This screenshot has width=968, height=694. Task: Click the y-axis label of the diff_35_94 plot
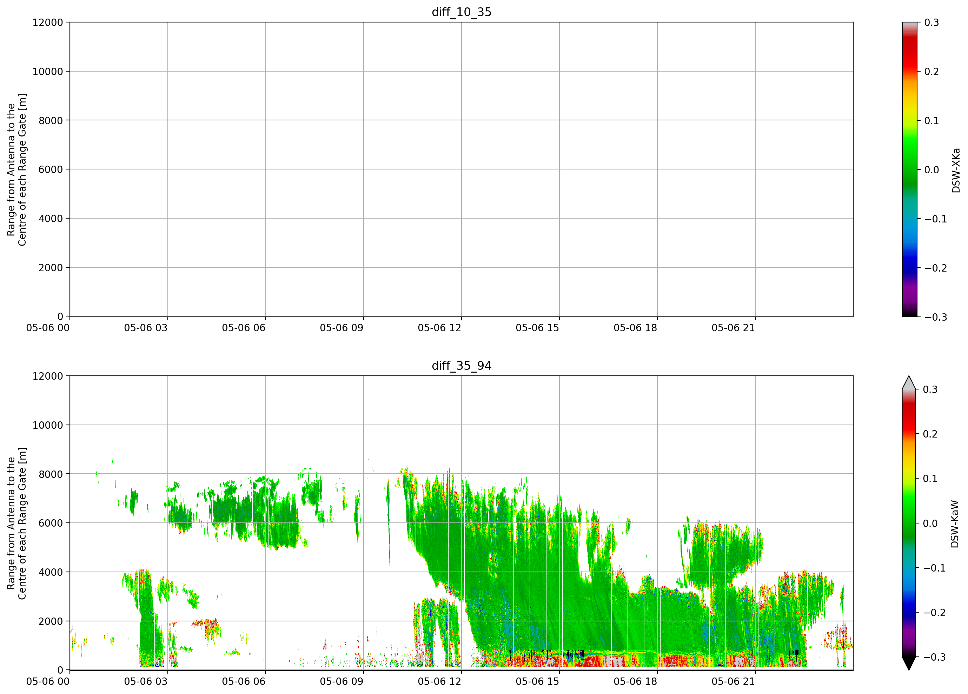pos(16,523)
